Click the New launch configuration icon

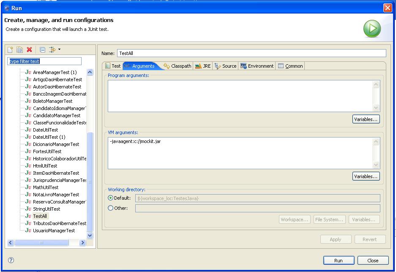click(11, 49)
